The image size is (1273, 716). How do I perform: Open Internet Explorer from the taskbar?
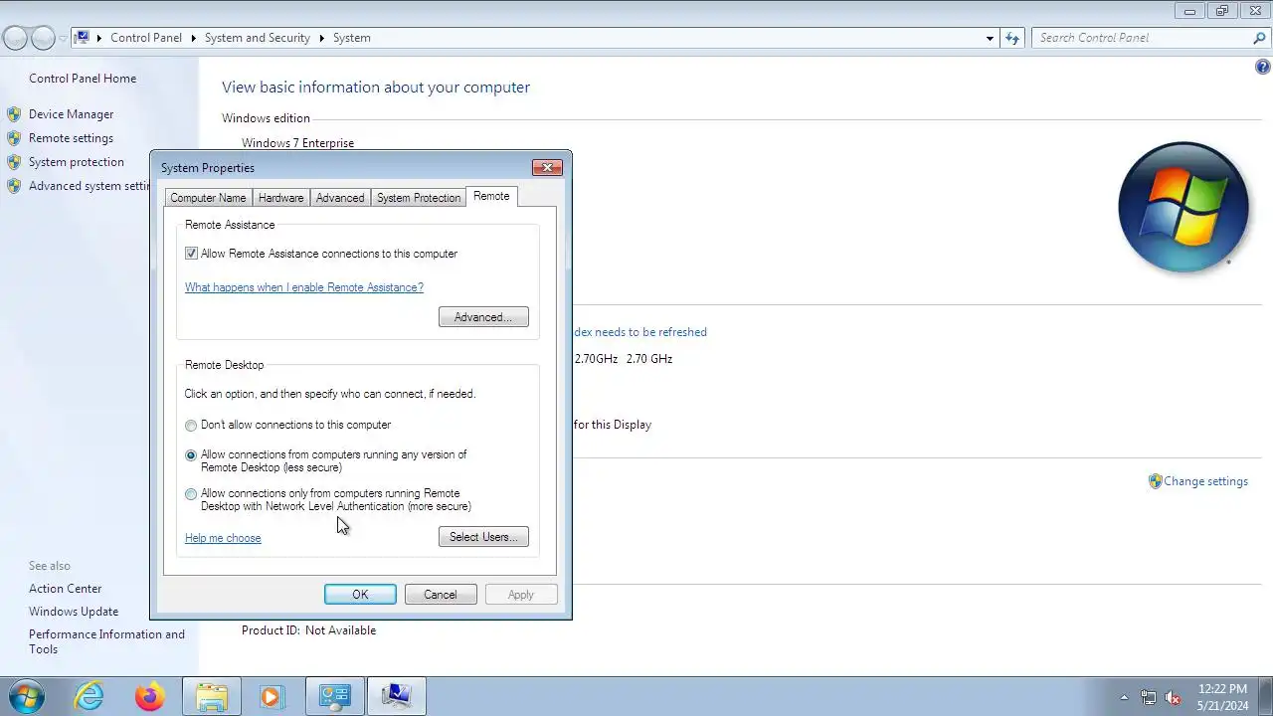[90, 696]
